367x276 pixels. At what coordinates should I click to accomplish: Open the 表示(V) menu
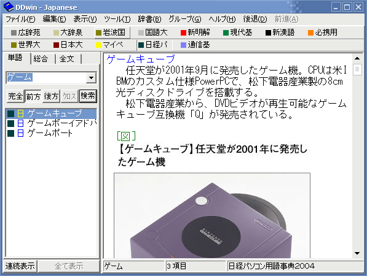[x=85, y=19]
